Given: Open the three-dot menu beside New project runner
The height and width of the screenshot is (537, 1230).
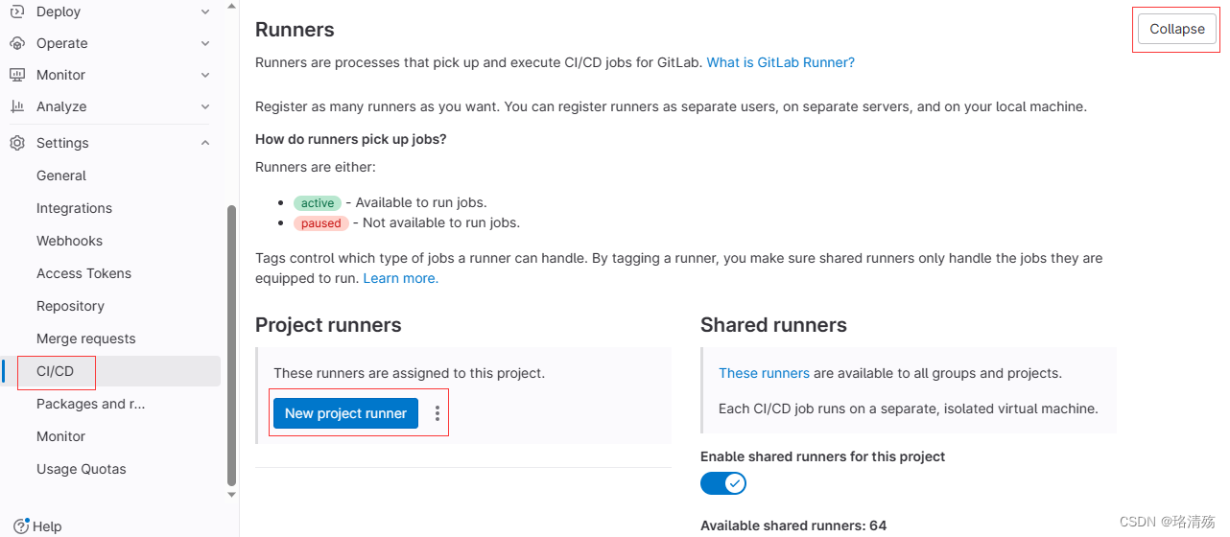Looking at the screenshot, I should (x=438, y=413).
